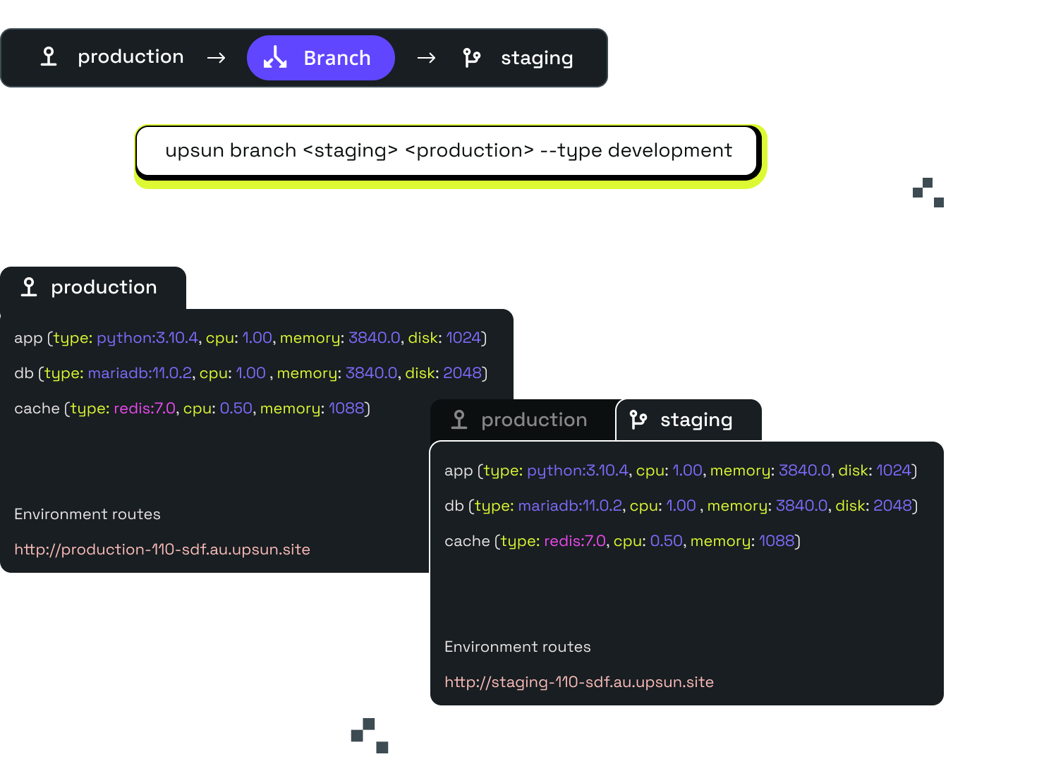Select the db mariadb:11.0.2 row in production panel

pyautogui.click(x=250, y=373)
